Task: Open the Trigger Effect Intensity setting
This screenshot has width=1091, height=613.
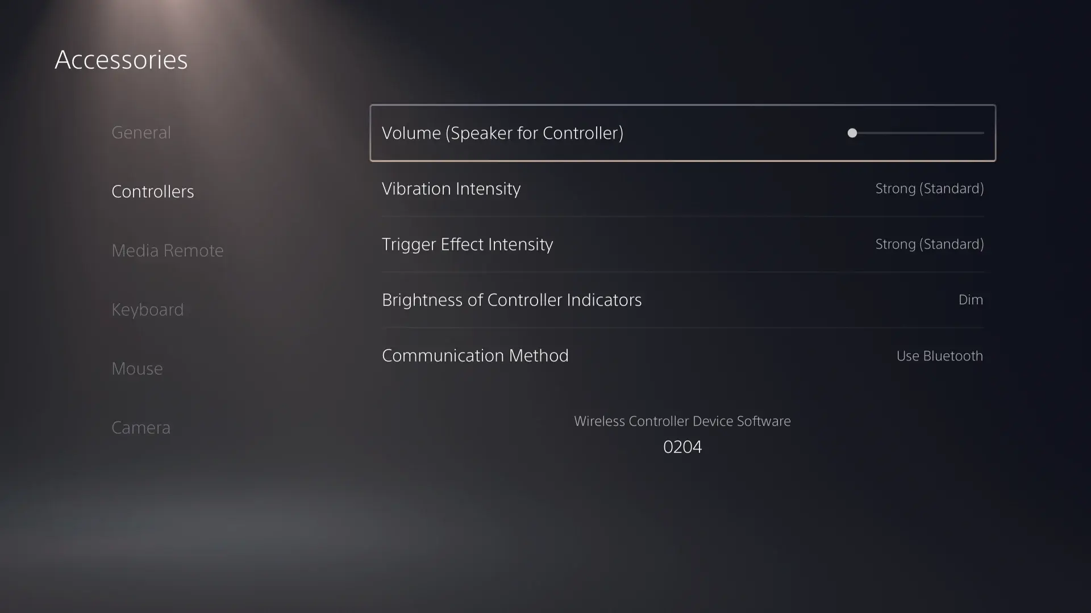Action: click(467, 244)
